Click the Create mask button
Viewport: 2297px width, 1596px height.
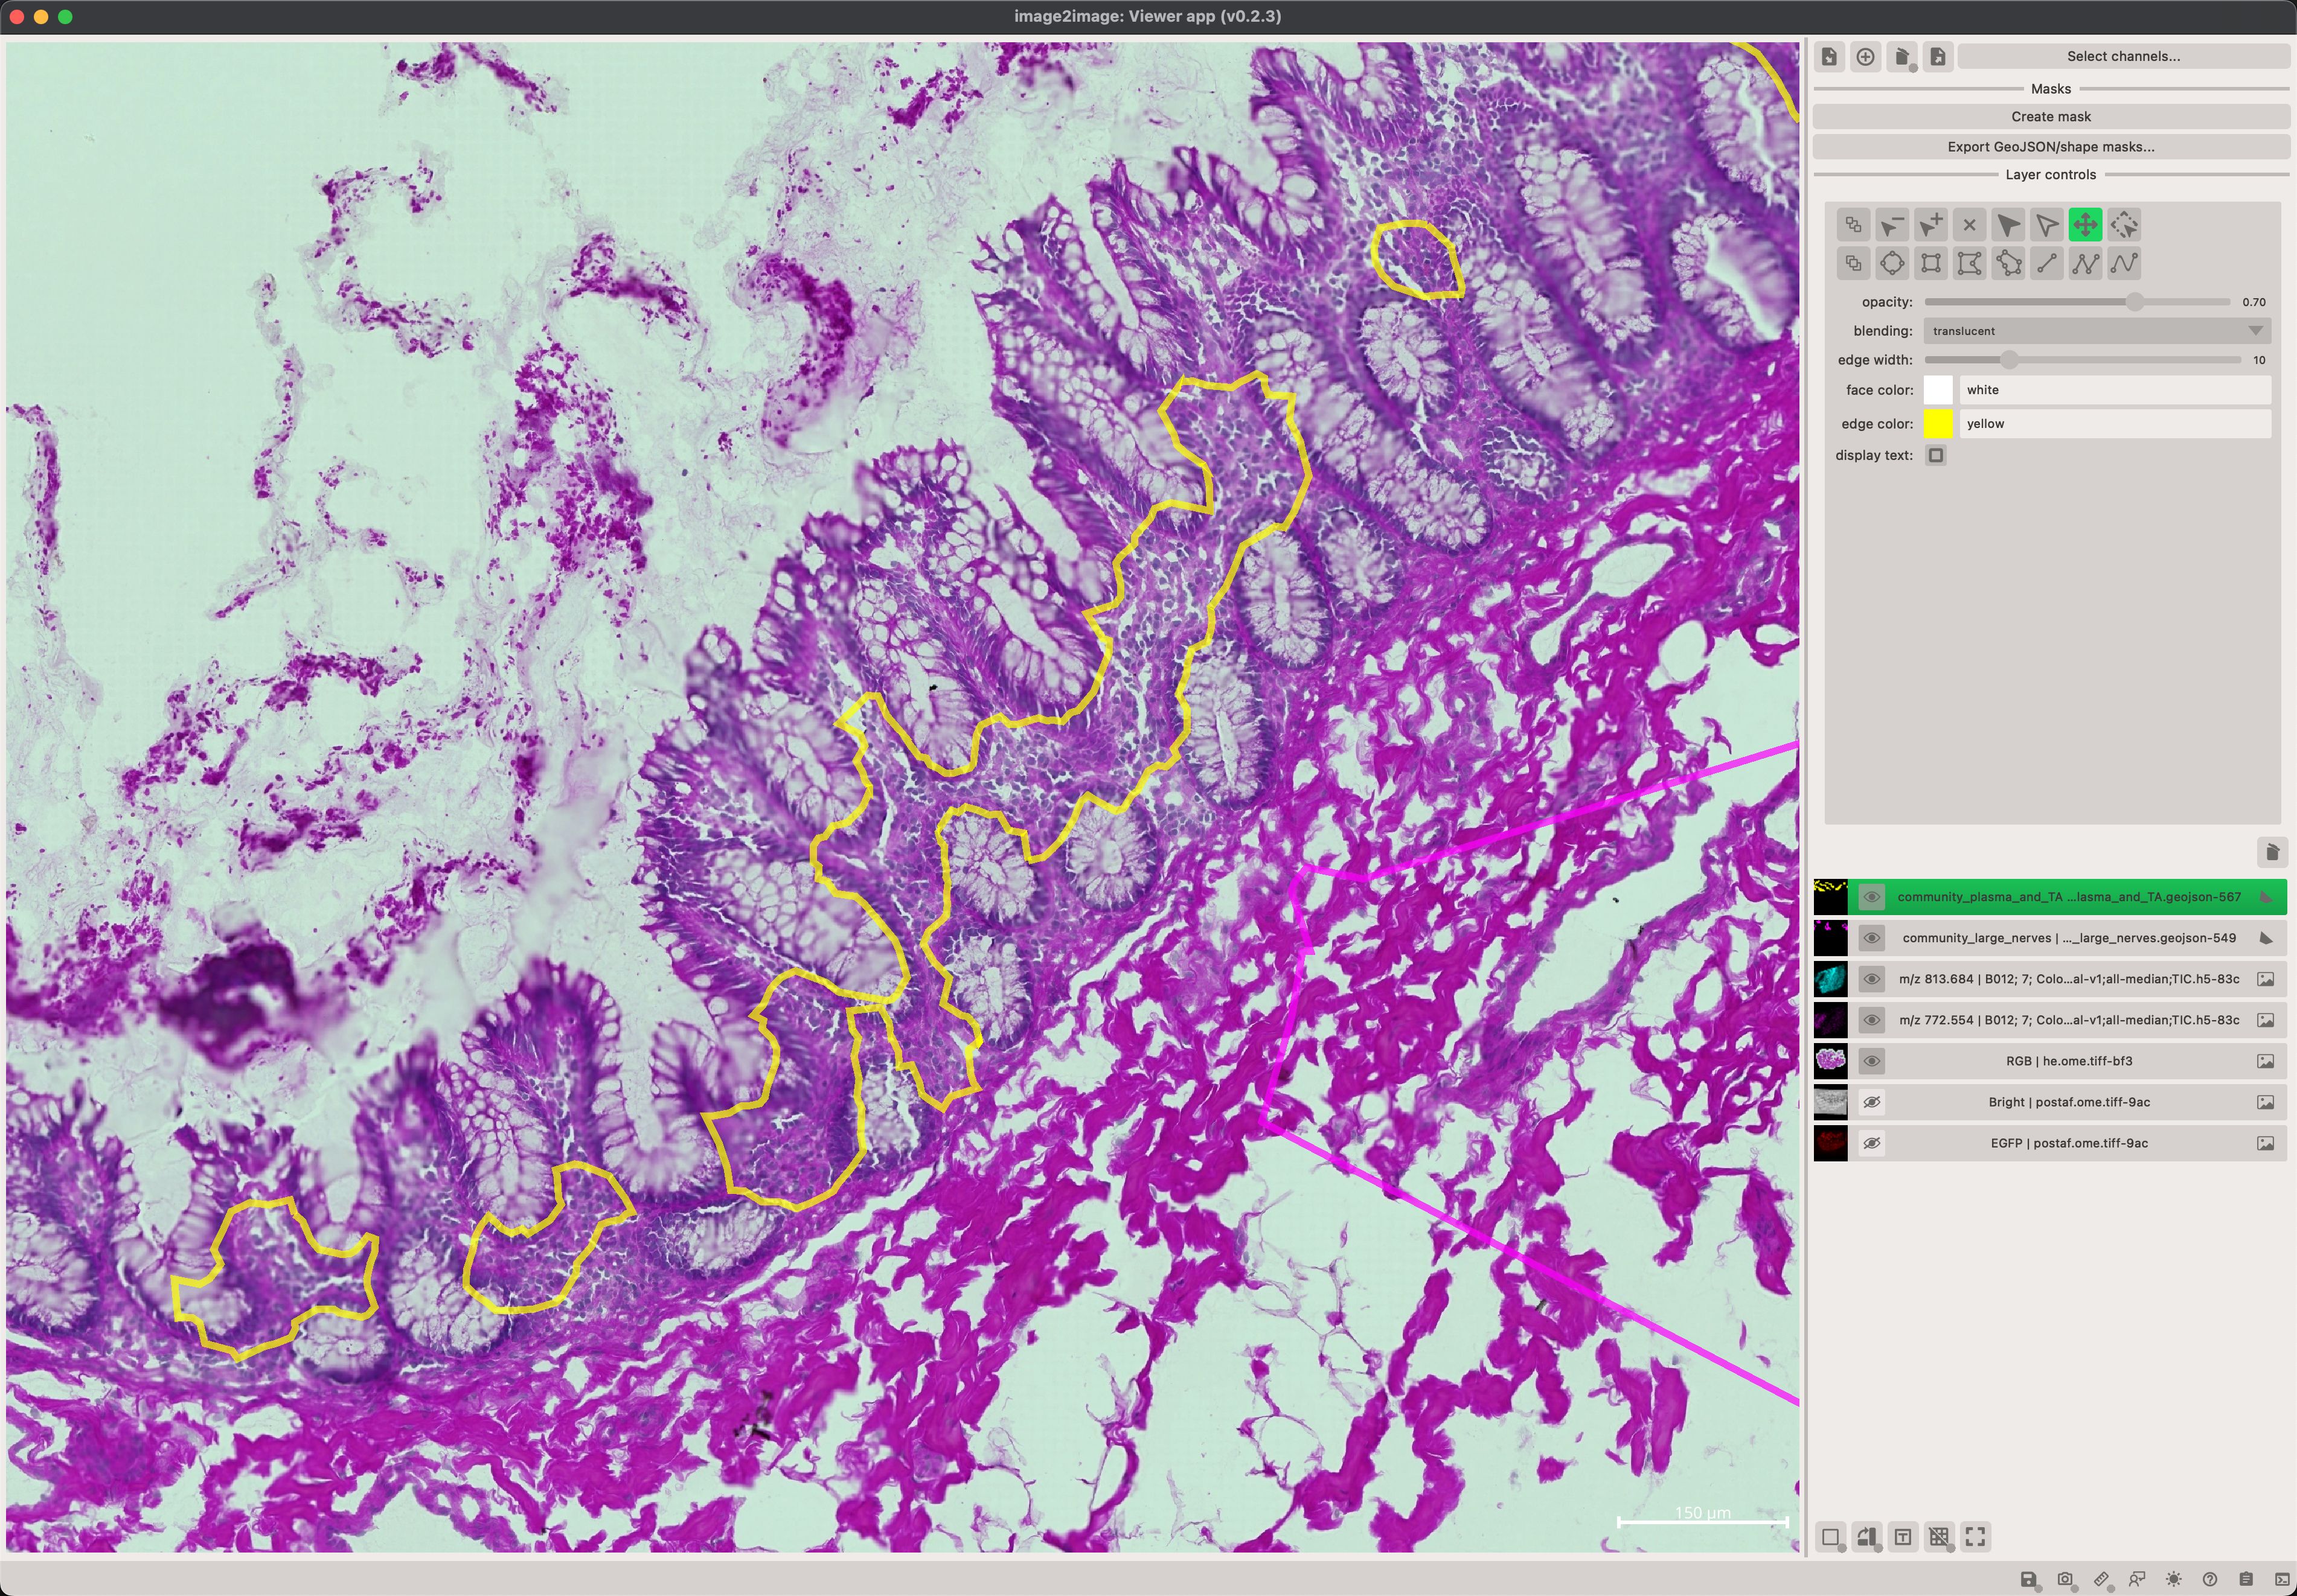point(2050,117)
